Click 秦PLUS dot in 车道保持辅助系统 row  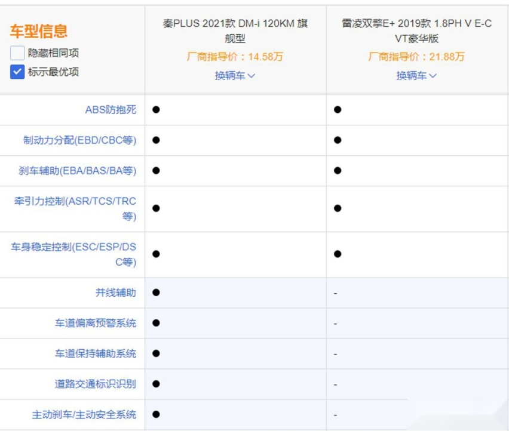(x=156, y=353)
